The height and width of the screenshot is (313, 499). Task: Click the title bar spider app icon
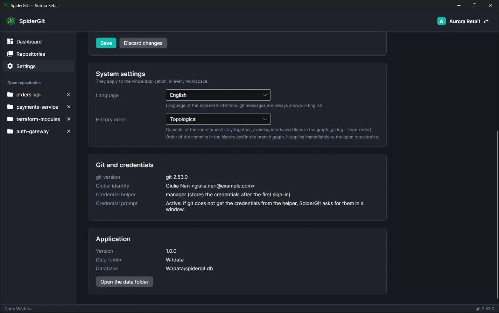coord(6,5)
